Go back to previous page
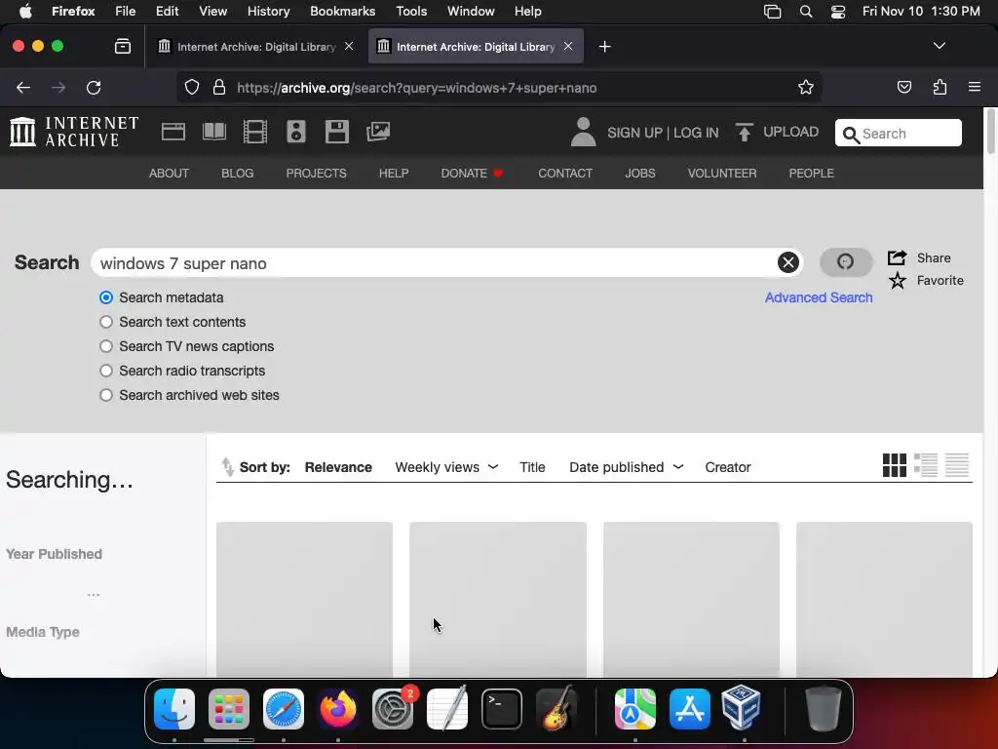 tap(23, 87)
